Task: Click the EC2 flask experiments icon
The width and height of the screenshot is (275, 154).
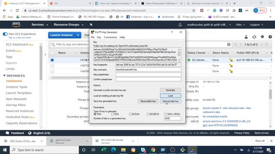Action: [x=246, y=37]
